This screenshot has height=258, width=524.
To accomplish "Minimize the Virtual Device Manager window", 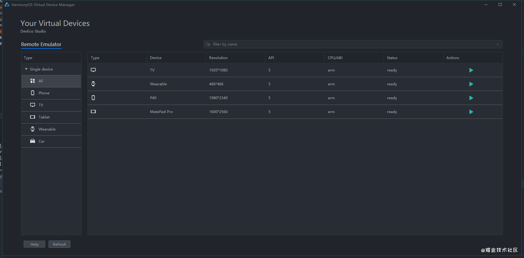I will [x=486, y=5].
